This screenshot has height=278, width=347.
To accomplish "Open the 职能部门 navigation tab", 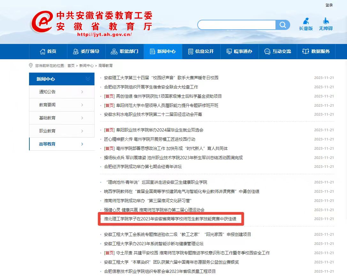I will (x=125, y=52).
